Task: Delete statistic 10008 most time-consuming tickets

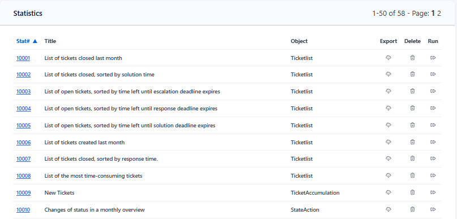Action: pyautogui.click(x=412, y=175)
